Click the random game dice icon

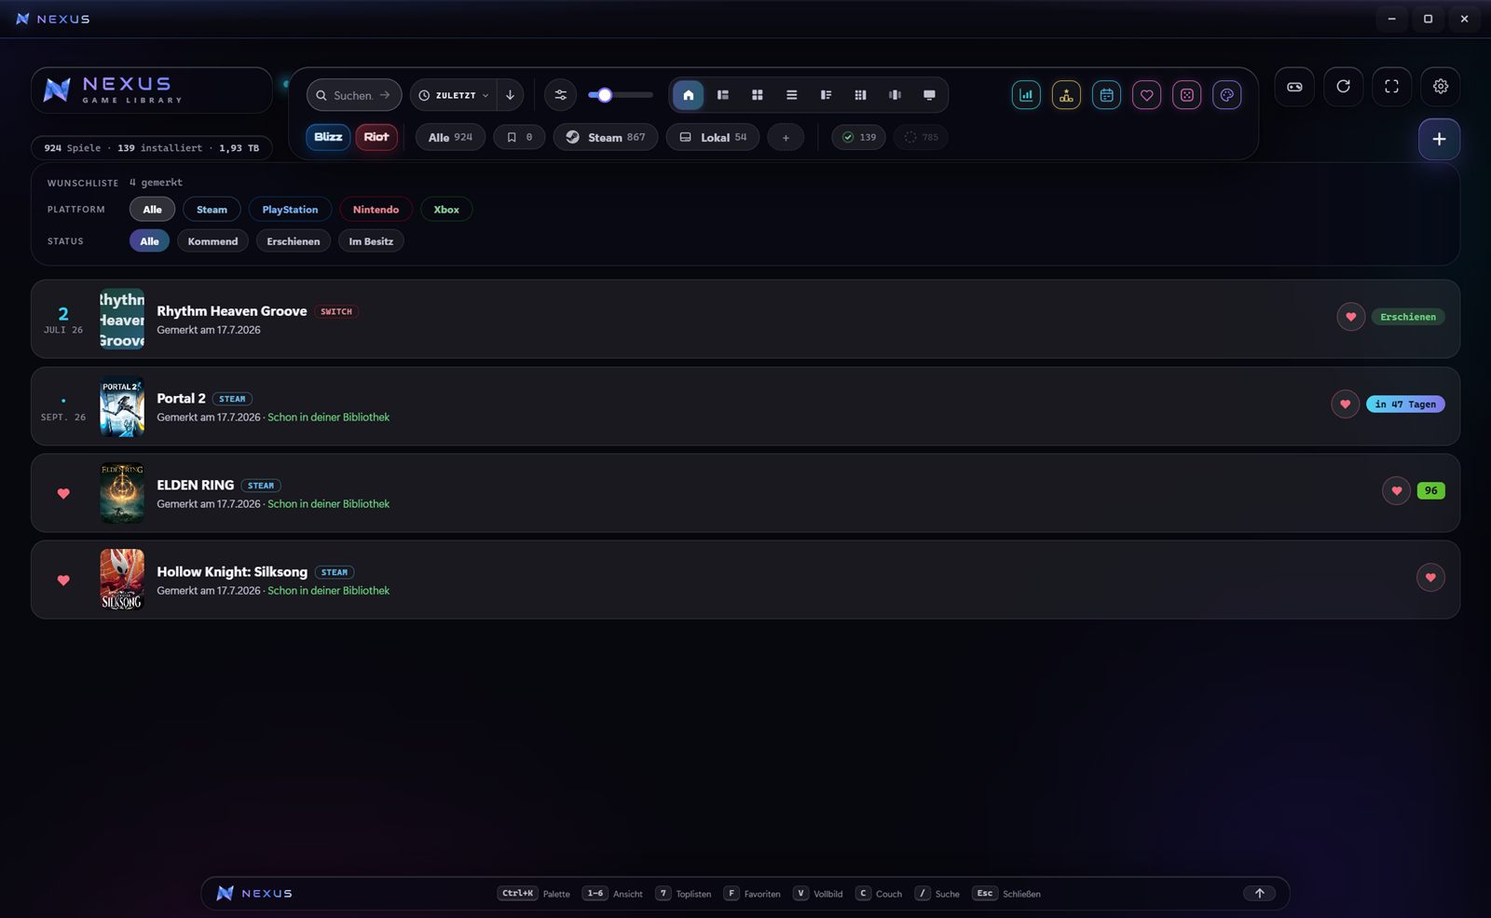click(x=1186, y=95)
